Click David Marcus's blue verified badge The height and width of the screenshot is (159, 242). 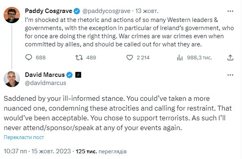tap(69, 75)
